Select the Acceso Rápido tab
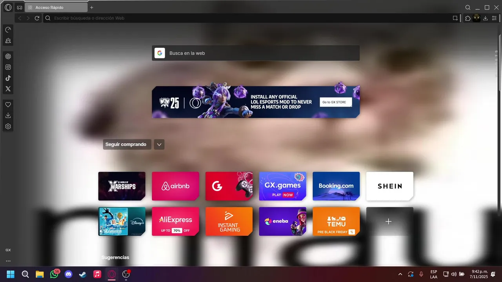 pos(56,7)
